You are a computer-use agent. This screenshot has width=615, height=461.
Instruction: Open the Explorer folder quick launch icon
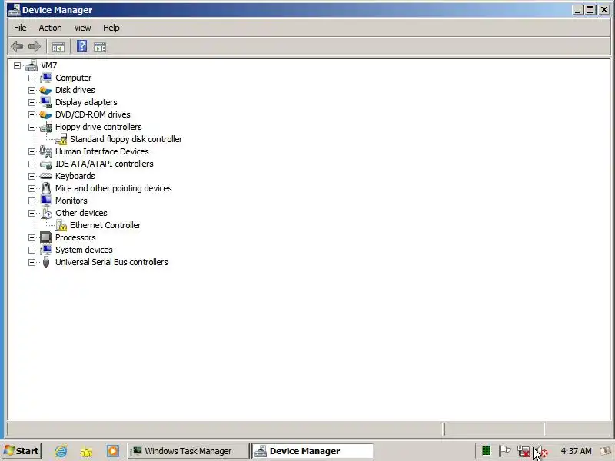coord(87,452)
